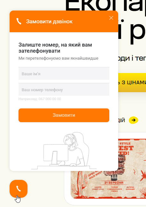Focus the "Ваш номер телефону" field
Image resolution: width=146 pixels, height=207 pixels.
pos(64,90)
